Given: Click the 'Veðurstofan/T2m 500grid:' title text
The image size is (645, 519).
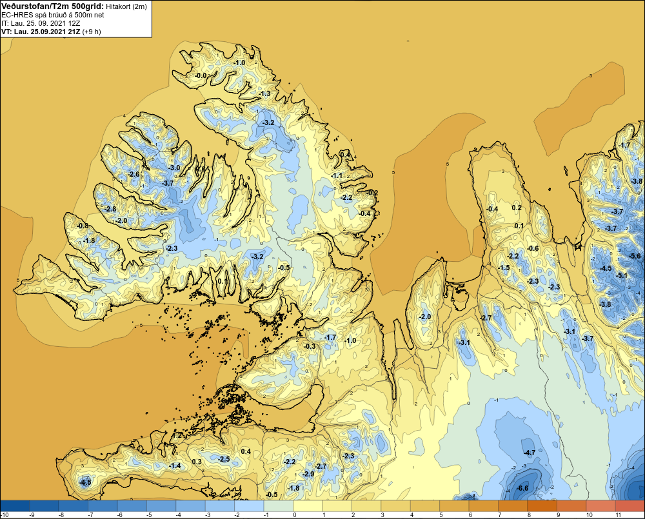Looking at the screenshot, I should (x=53, y=6).
